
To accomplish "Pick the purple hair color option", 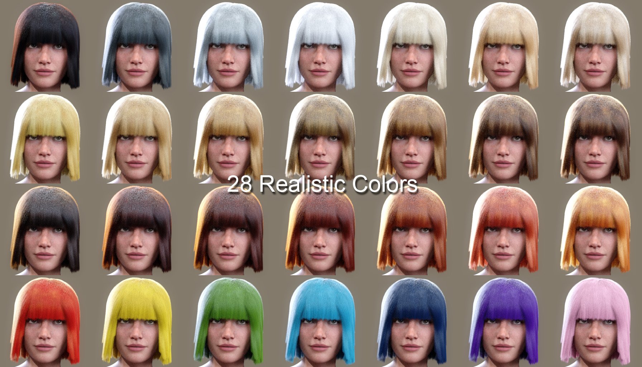I will click(504, 323).
